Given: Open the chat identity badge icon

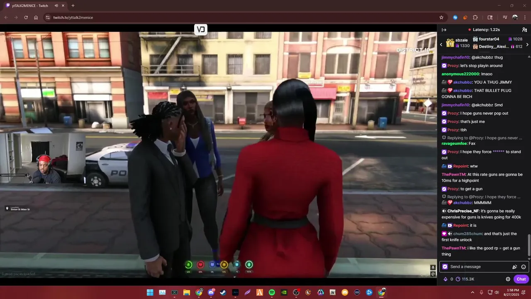Looking at the screenshot, I should click(x=445, y=267).
